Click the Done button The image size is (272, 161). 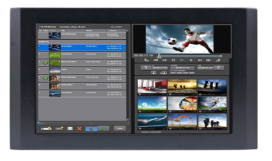click(x=120, y=128)
